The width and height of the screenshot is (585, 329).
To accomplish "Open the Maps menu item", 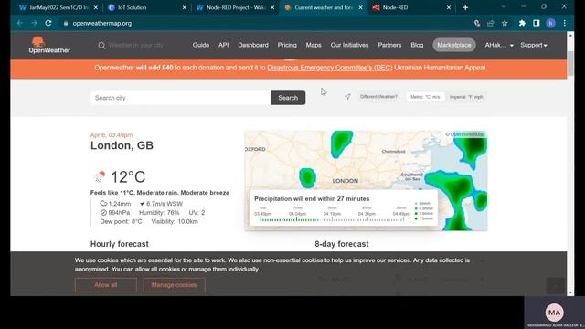I will point(314,45).
